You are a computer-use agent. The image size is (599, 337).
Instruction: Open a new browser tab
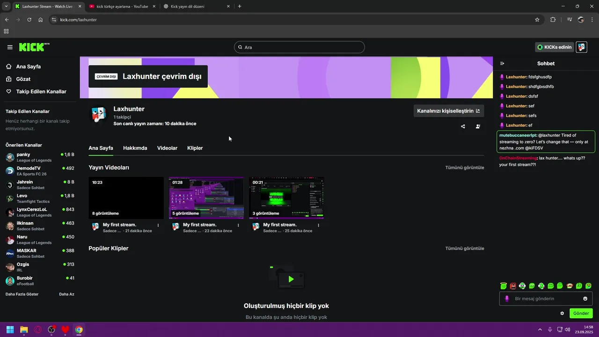point(240,7)
